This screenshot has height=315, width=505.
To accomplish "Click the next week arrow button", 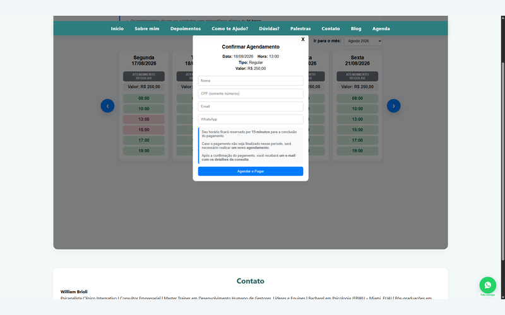I will 393,106.
